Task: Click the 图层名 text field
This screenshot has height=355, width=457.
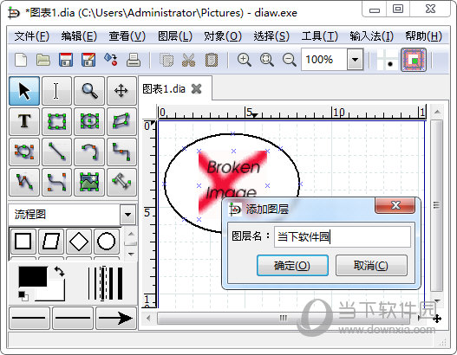Action: (x=343, y=236)
